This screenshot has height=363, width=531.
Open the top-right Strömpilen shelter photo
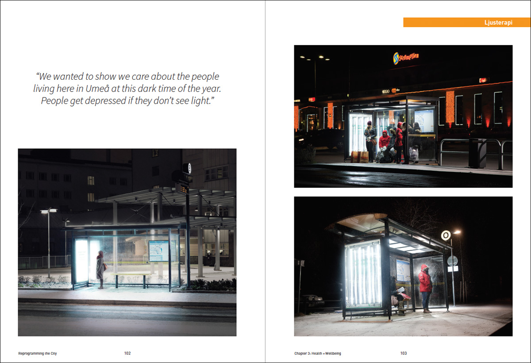(x=403, y=116)
